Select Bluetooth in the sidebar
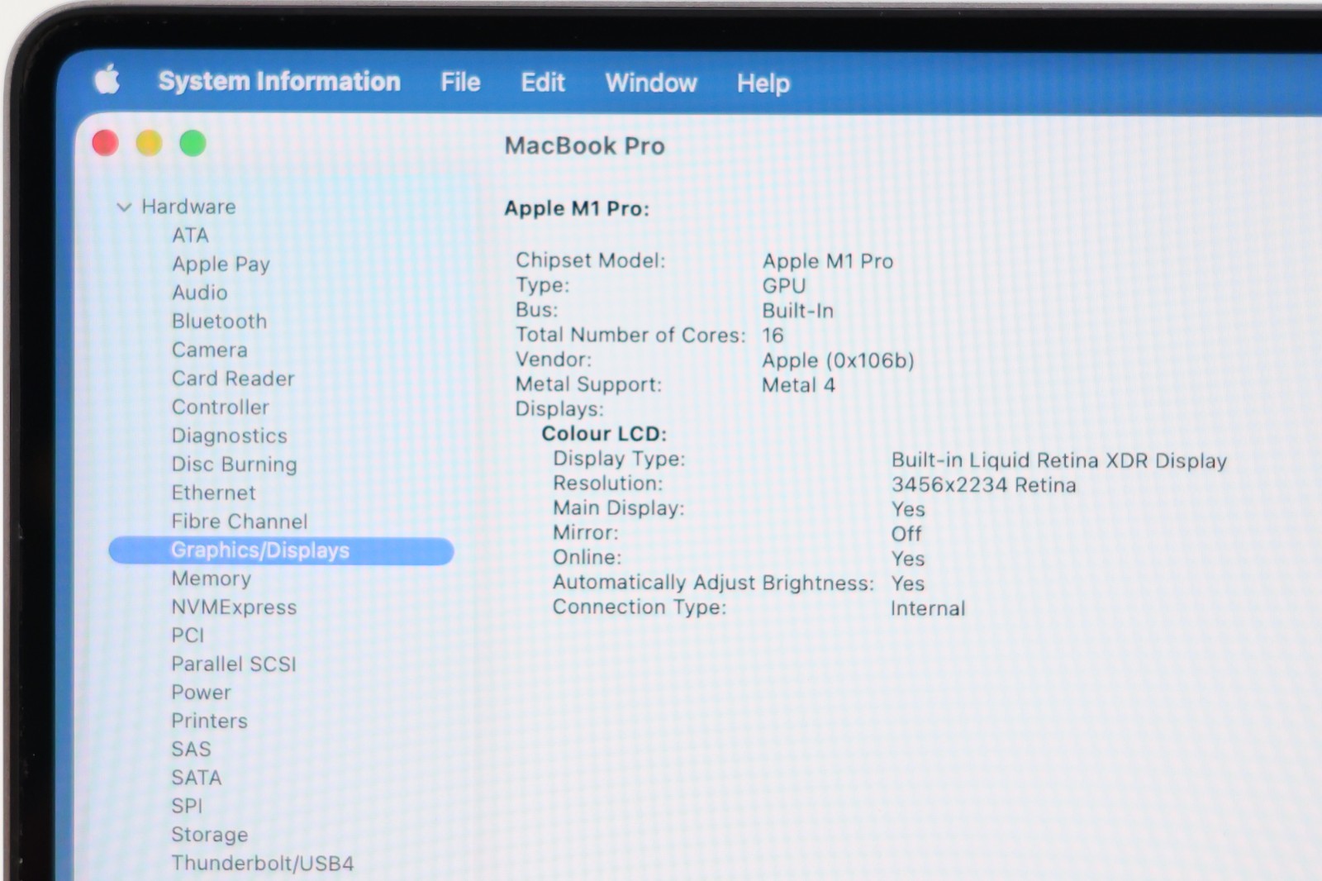Screen dimensions: 1322x881 click(x=219, y=321)
